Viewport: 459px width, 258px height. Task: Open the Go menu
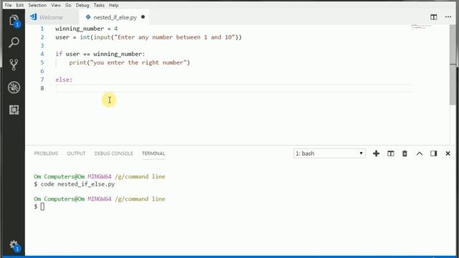pos(68,5)
